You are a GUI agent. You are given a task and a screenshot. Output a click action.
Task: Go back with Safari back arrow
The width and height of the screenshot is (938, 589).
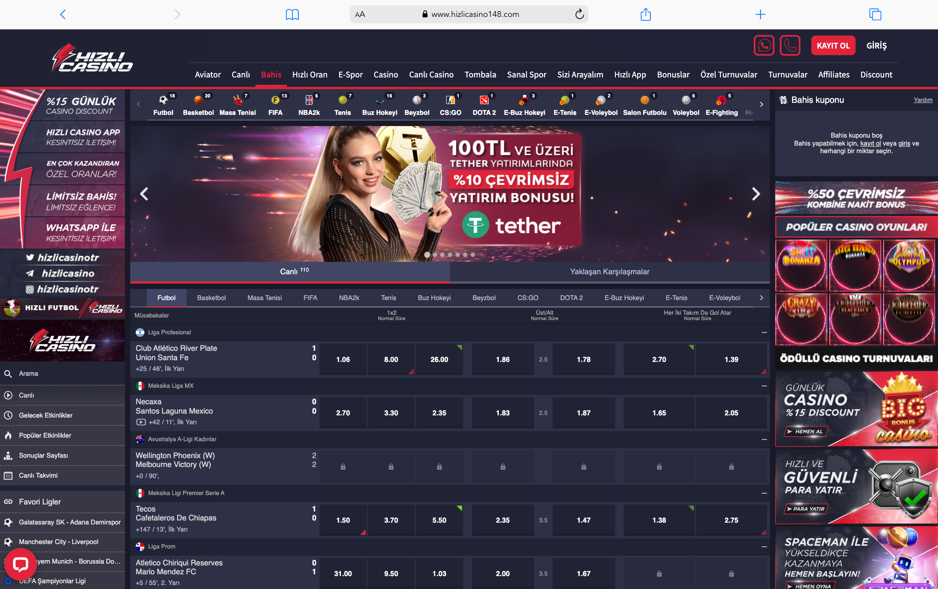[63, 14]
